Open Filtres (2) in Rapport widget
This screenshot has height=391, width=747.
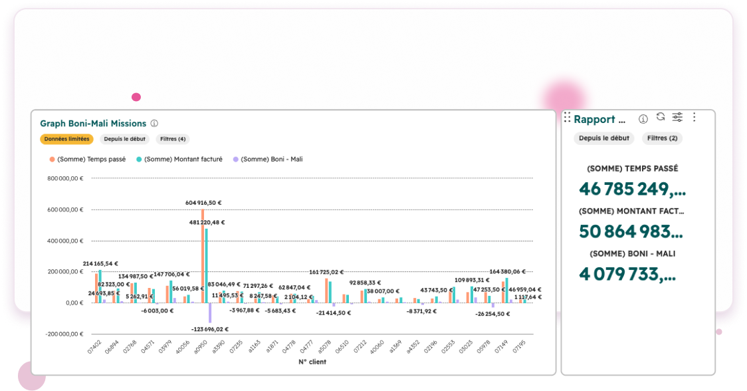(x=662, y=138)
